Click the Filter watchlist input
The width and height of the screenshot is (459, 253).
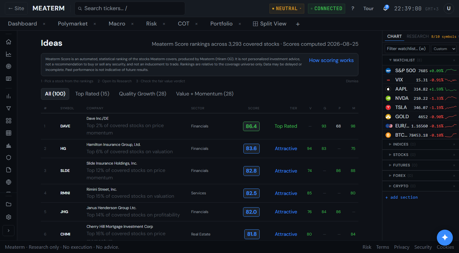click(x=407, y=49)
